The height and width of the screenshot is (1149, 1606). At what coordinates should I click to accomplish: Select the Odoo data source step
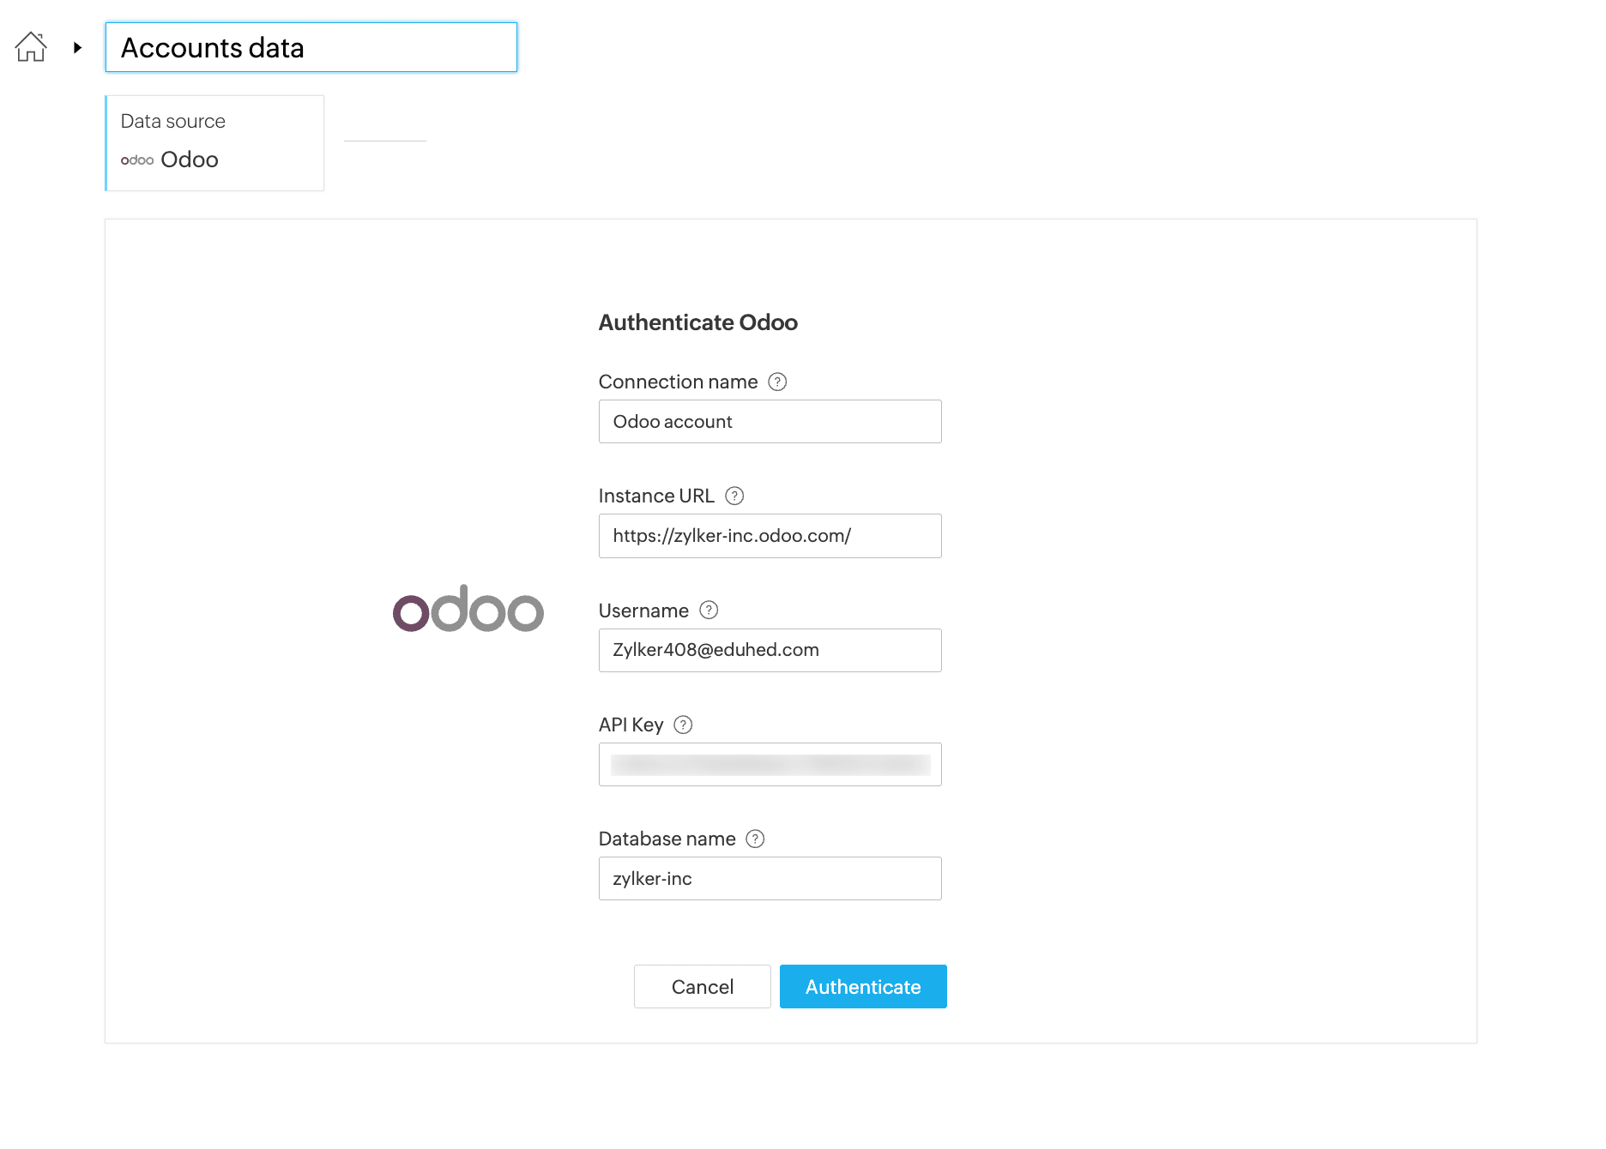pos(214,143)
